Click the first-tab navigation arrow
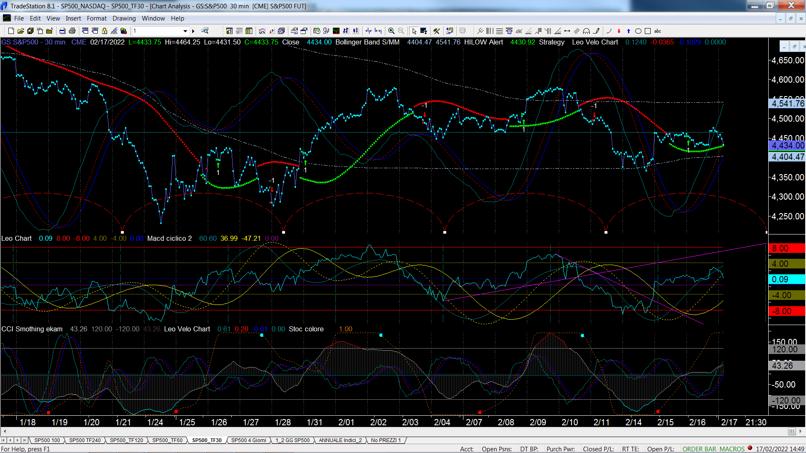This screenshot has width=806, height=453. 3,440
